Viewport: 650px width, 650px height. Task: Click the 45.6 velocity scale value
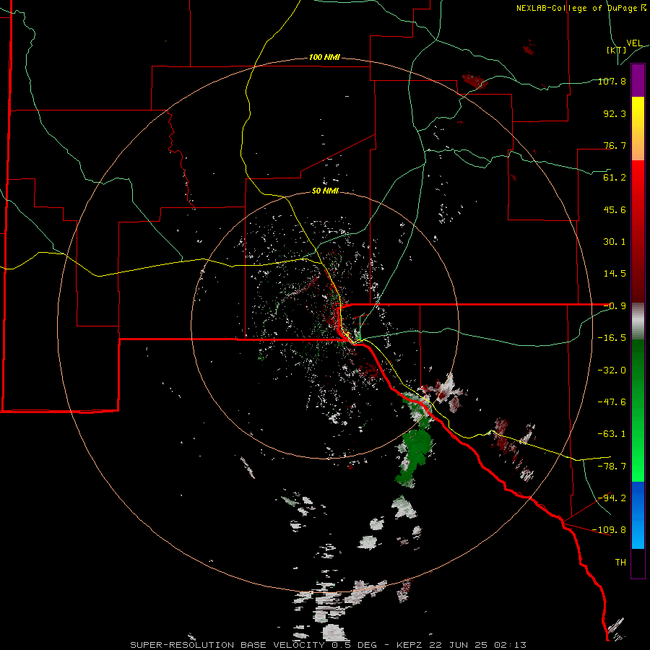[x=615, y=209]
